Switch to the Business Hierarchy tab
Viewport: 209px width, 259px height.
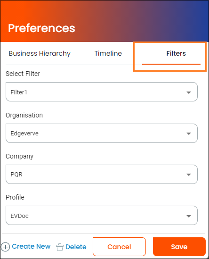click(x=40, y=53)
